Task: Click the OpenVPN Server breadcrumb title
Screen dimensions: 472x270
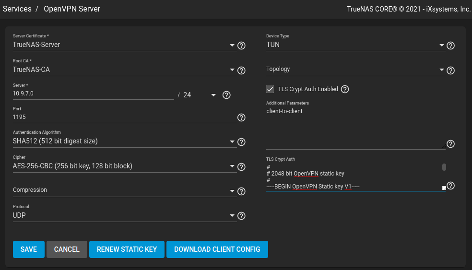Action: pyautogui.click(x=72, y=9)
